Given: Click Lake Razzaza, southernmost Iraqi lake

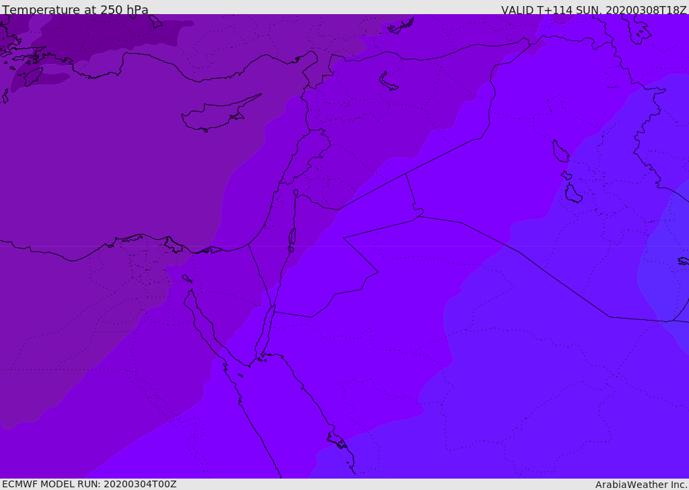Looking at the screenshot, I should pos(573,194).
